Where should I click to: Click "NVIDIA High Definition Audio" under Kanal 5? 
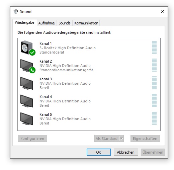point(65,119)
